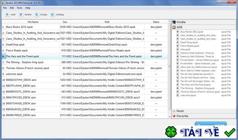Select B007PLAVH4_EBOK.azw row
Viewport: 238px width, 140px height.
point(85,86)
